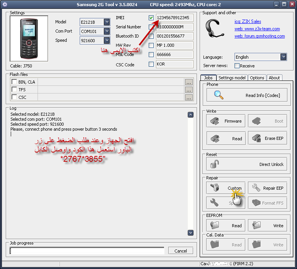Click the Firmware write chip icon

[x=215, y=121]
